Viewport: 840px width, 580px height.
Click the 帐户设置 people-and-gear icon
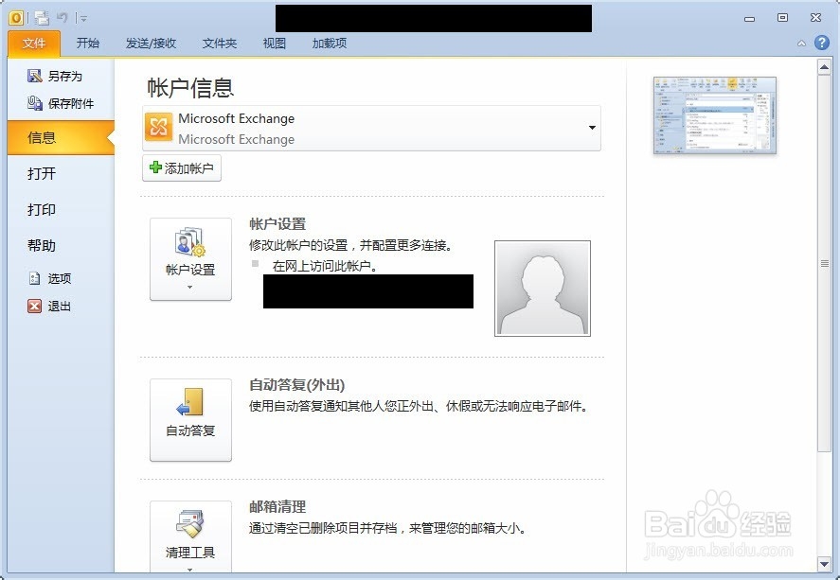[190, 242]
